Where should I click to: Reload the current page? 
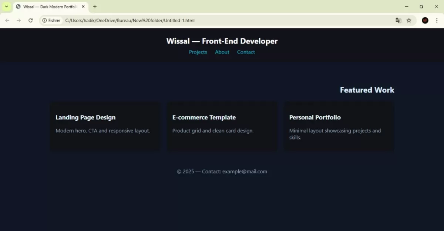click(x=31, y=20)
